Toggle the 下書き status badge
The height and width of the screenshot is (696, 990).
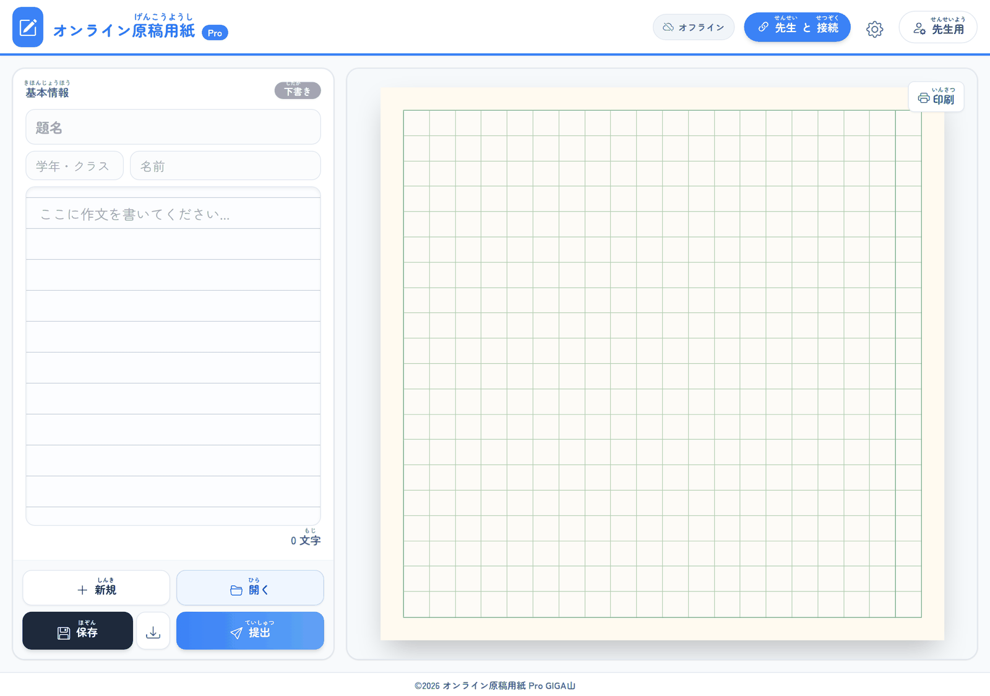coord(298,90)
